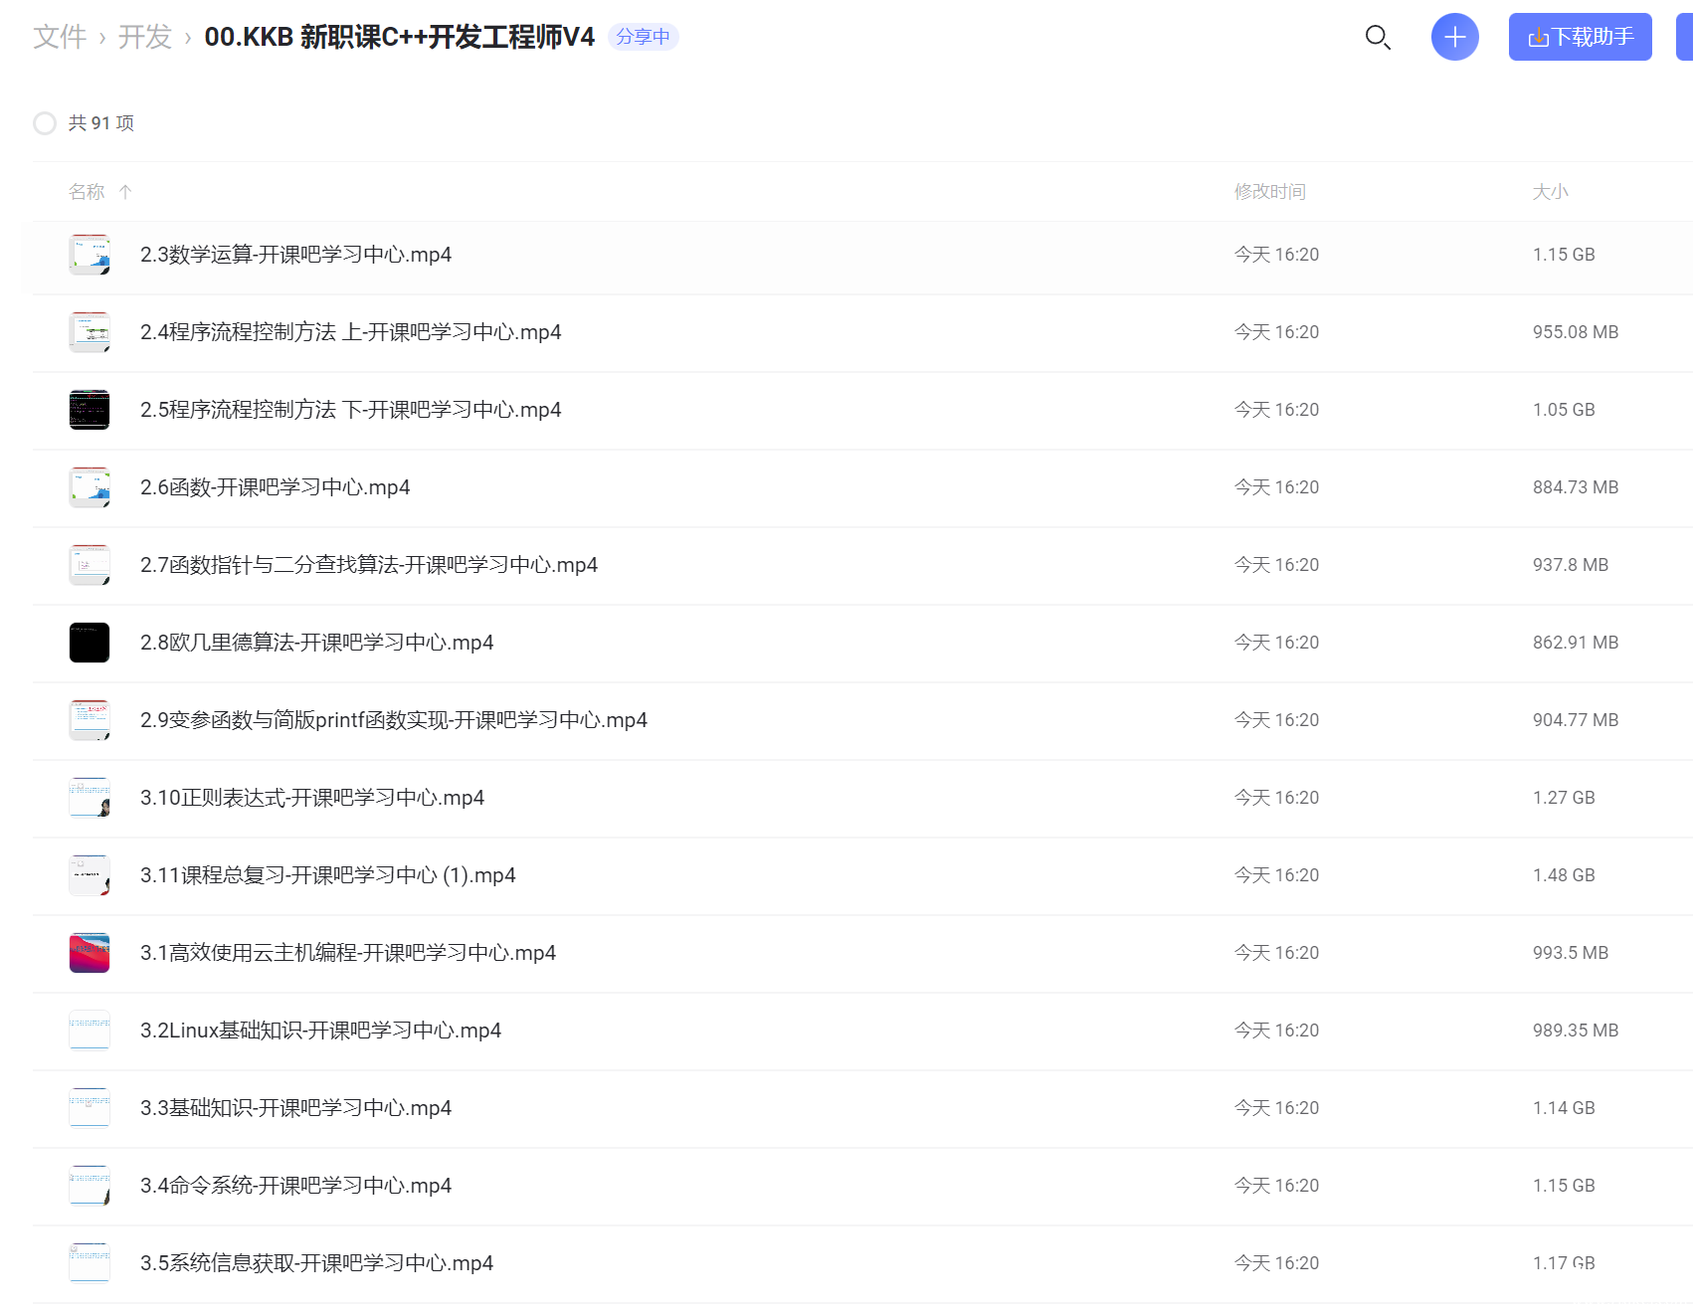
Task: Open thumbnail of 3.3基础知识 video
Action: pos(90,1108)
